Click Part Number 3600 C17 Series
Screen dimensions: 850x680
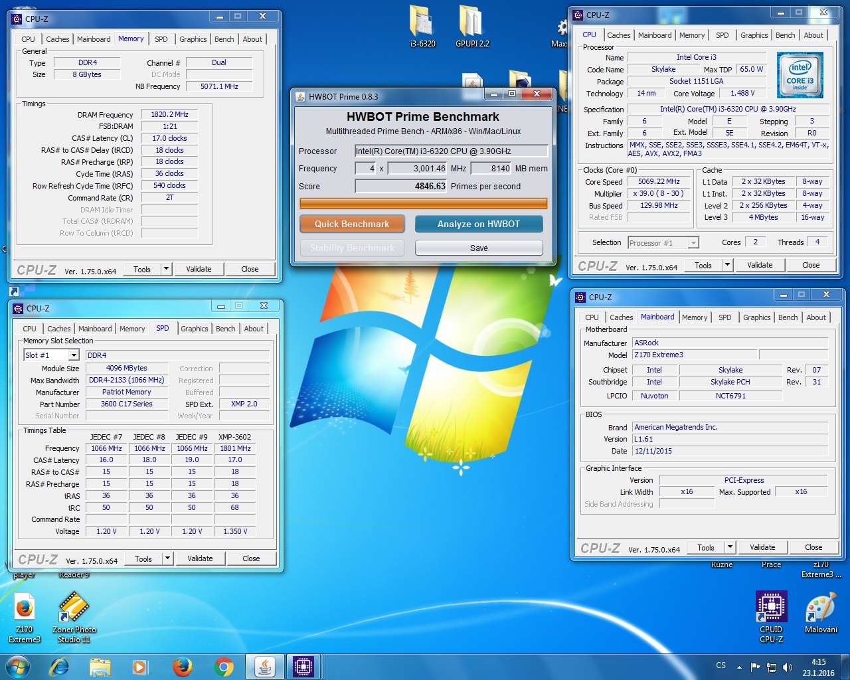(x=126, y=404)
